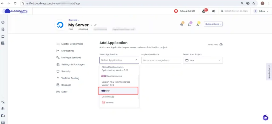
Task: Click the projects icon with badge 1
Action: coord(190,24)
